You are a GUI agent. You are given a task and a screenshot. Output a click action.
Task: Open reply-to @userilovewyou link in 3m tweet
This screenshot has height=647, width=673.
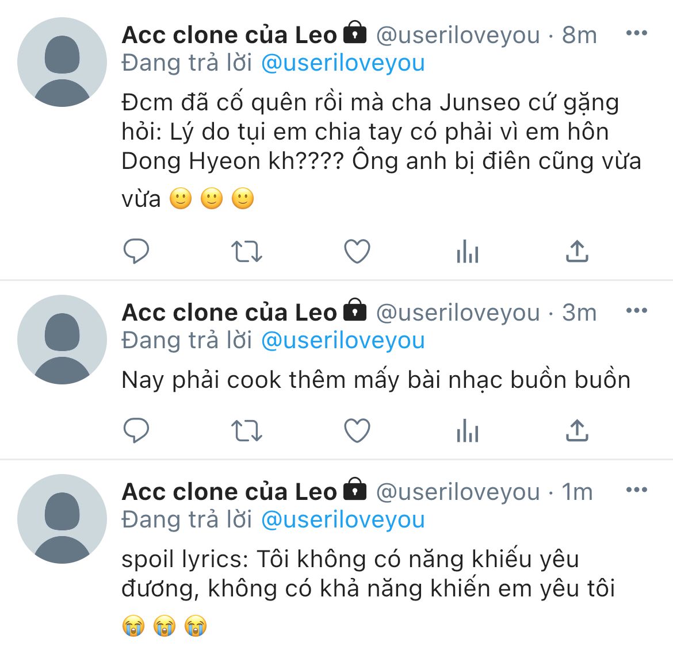click(x=343, y=340)
